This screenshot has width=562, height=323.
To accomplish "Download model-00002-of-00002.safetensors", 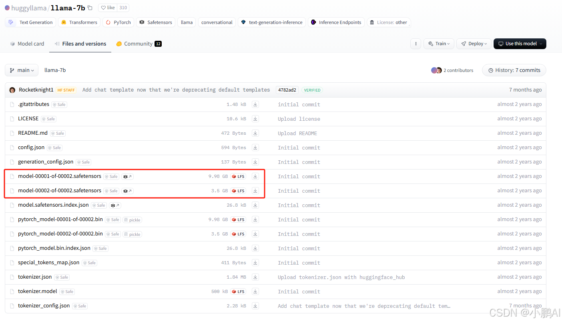I will tap(255, 191).
